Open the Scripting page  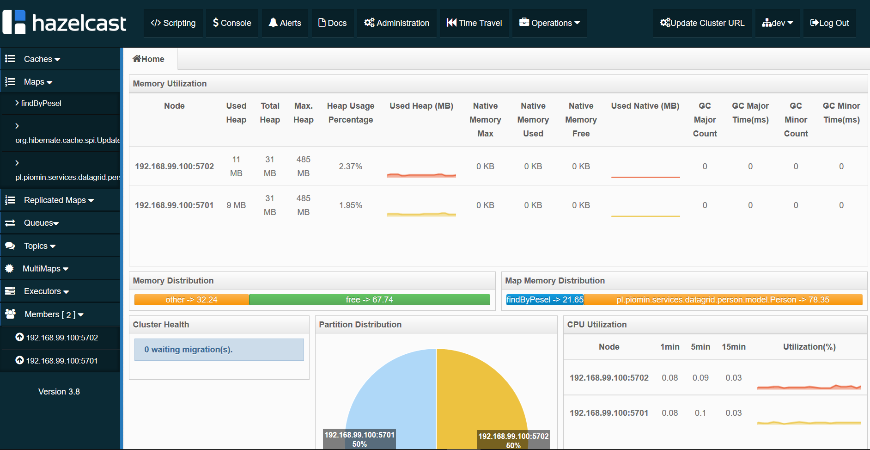tap(173, 23)
